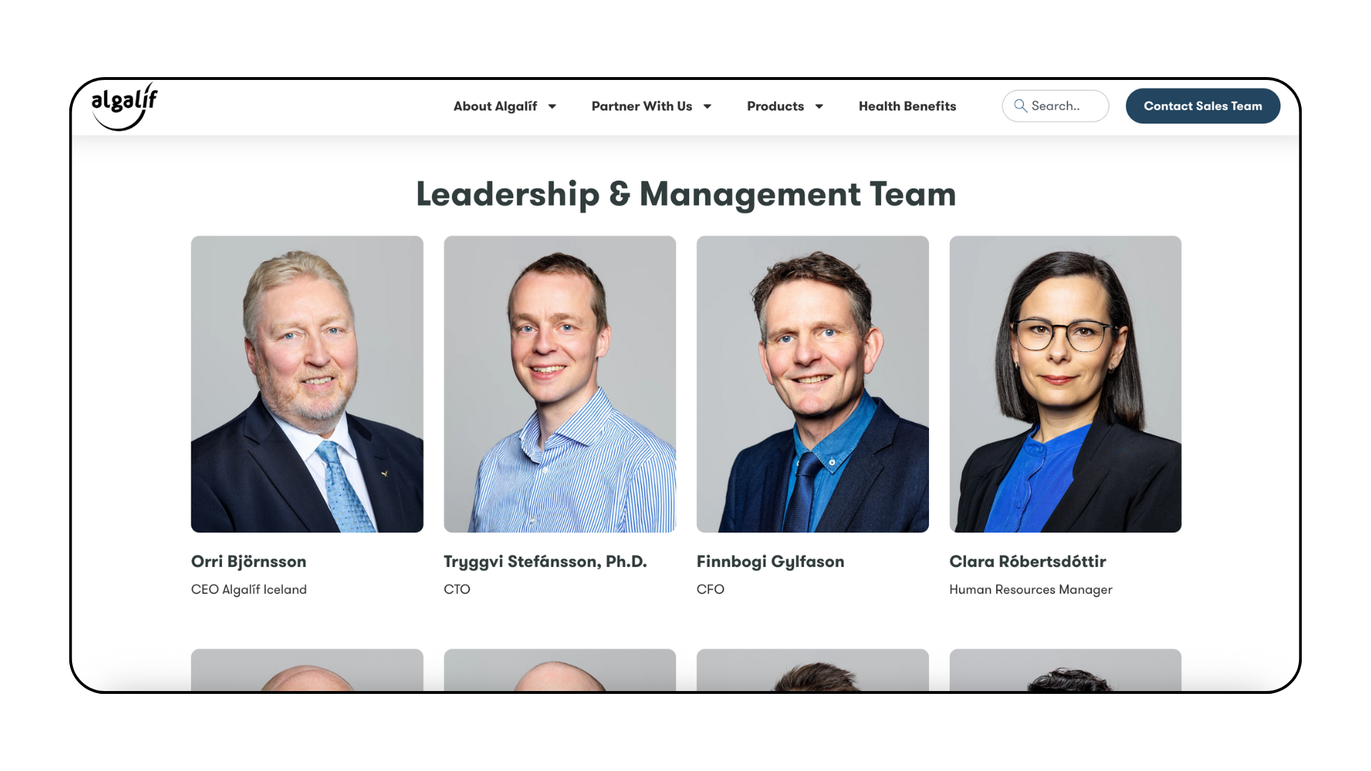The width and height of the screenshot is (1371, 771).
Task: Expand the About Algalíf dropdown arrow
Action: [x=552, y=106]
